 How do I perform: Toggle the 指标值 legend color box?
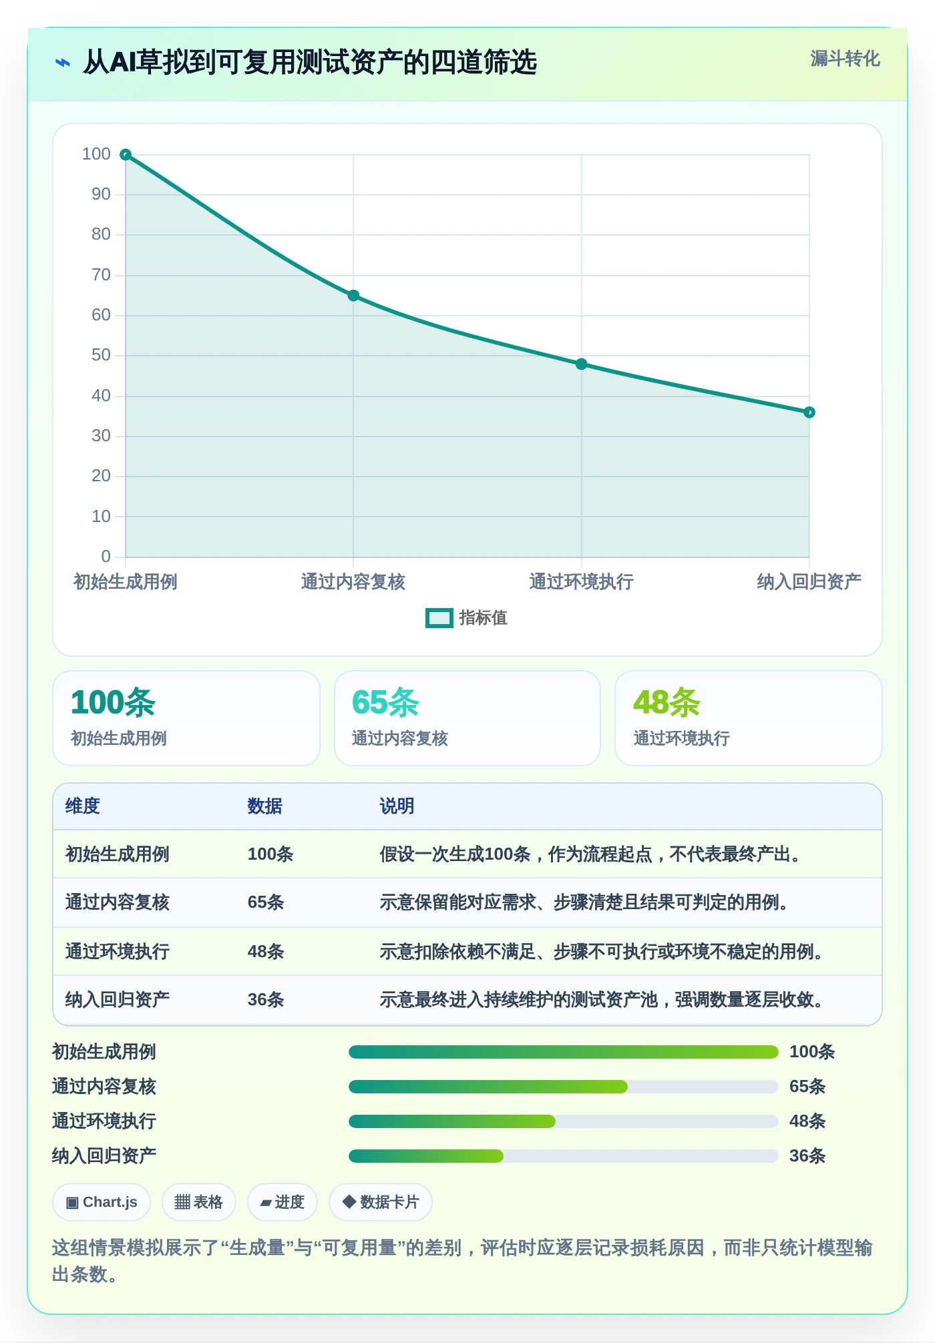(439, 618)
